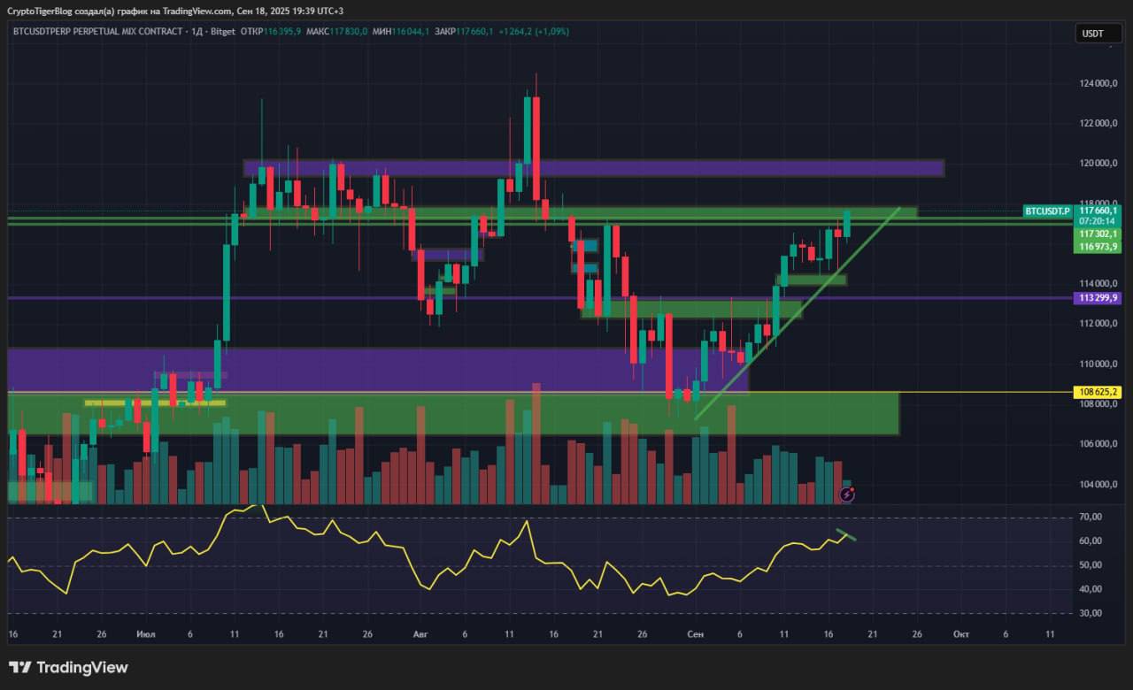Open the USDT currency selector
The height and width of the screenshot is (690, 1133).
1093,34
